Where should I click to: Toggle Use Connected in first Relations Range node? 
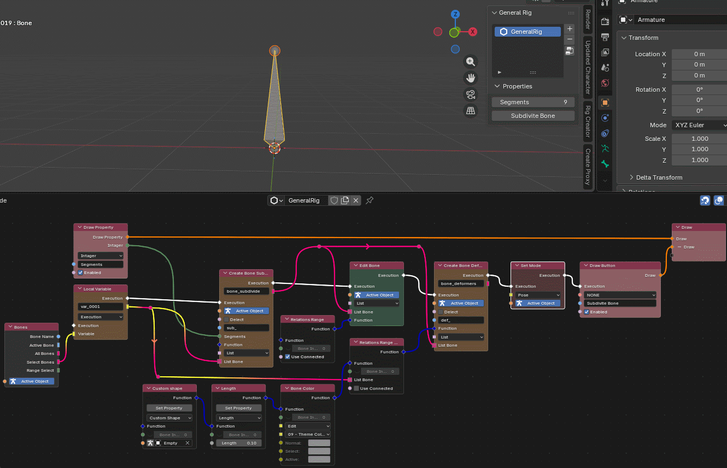288,357
